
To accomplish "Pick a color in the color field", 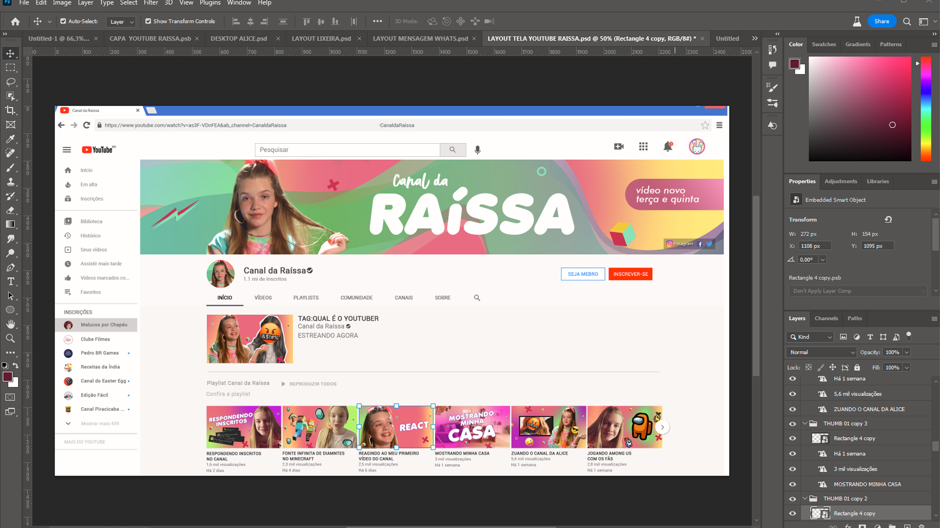I will [860, 109].
